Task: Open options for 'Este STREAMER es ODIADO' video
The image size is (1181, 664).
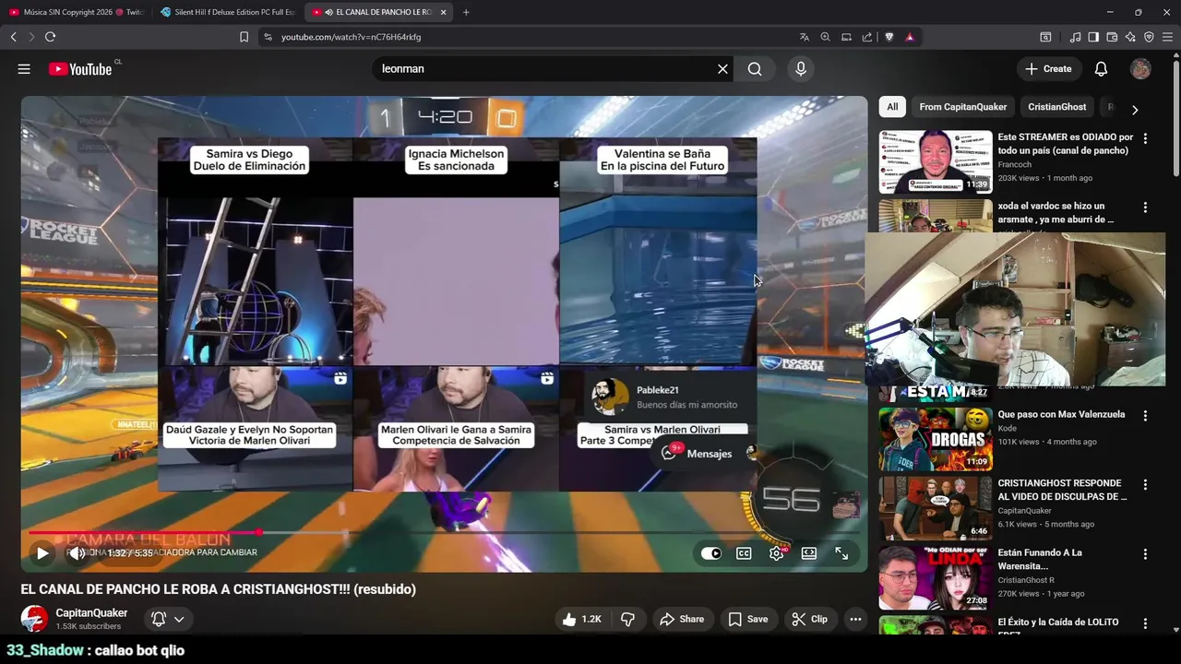Action: click(x=1145, y=138)
